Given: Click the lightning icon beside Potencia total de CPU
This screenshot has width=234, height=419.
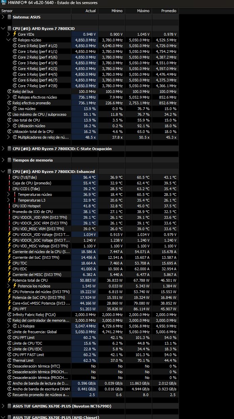Looking at the screenshot, I should pos(9,280).
